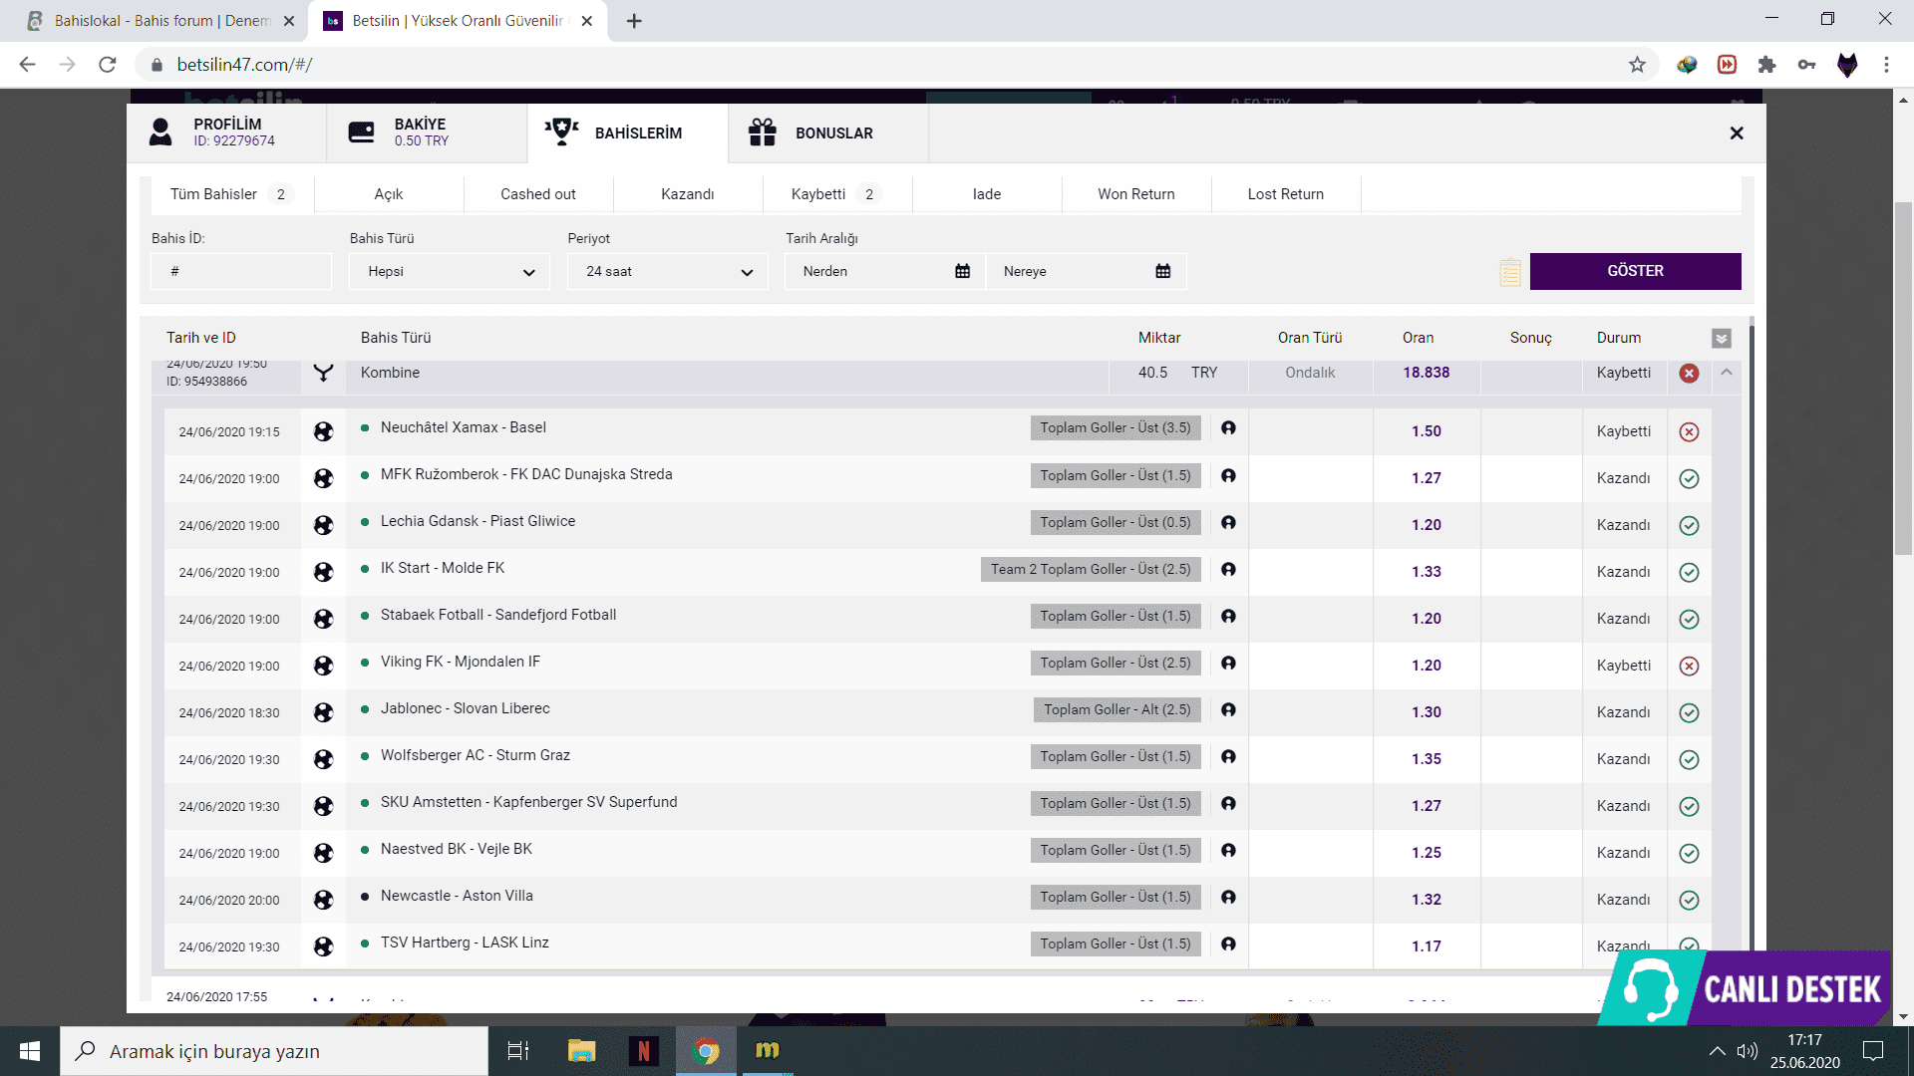Select the Kazandı filter tab

(x=688, y=194)
